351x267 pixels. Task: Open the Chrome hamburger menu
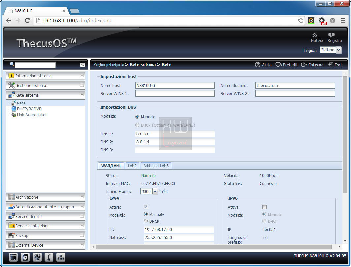[343, 20]
